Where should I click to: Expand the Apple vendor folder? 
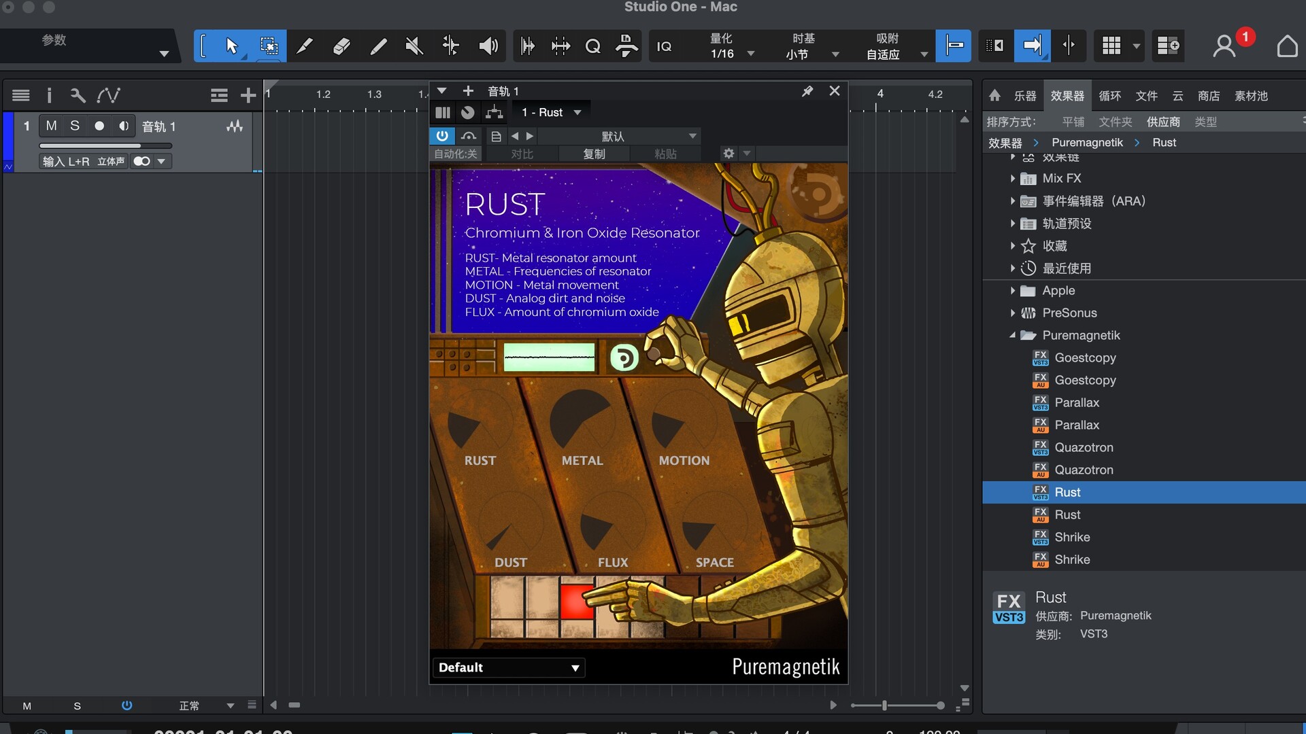[x=1013, y=291]
